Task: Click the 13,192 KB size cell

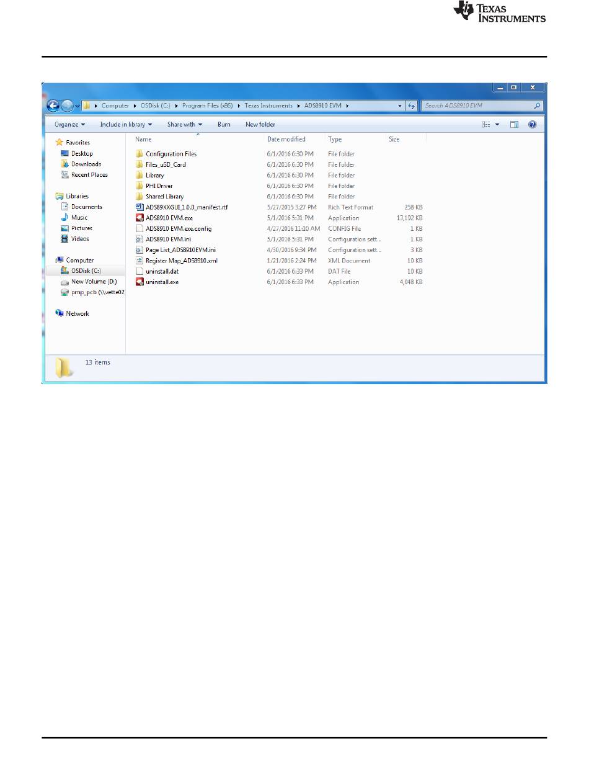Action: (x=410, y=218)
